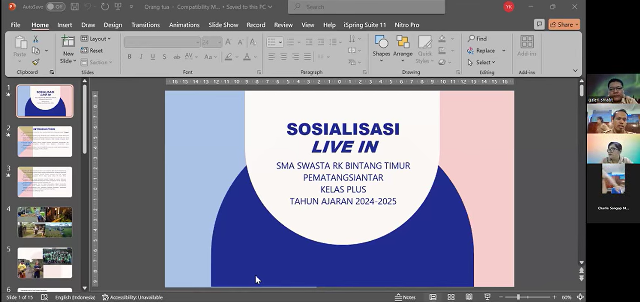This screenshot has width=640, height=302.
Task: Customize Quick Access Toolbar dropdown
Action: click(131, 7)
